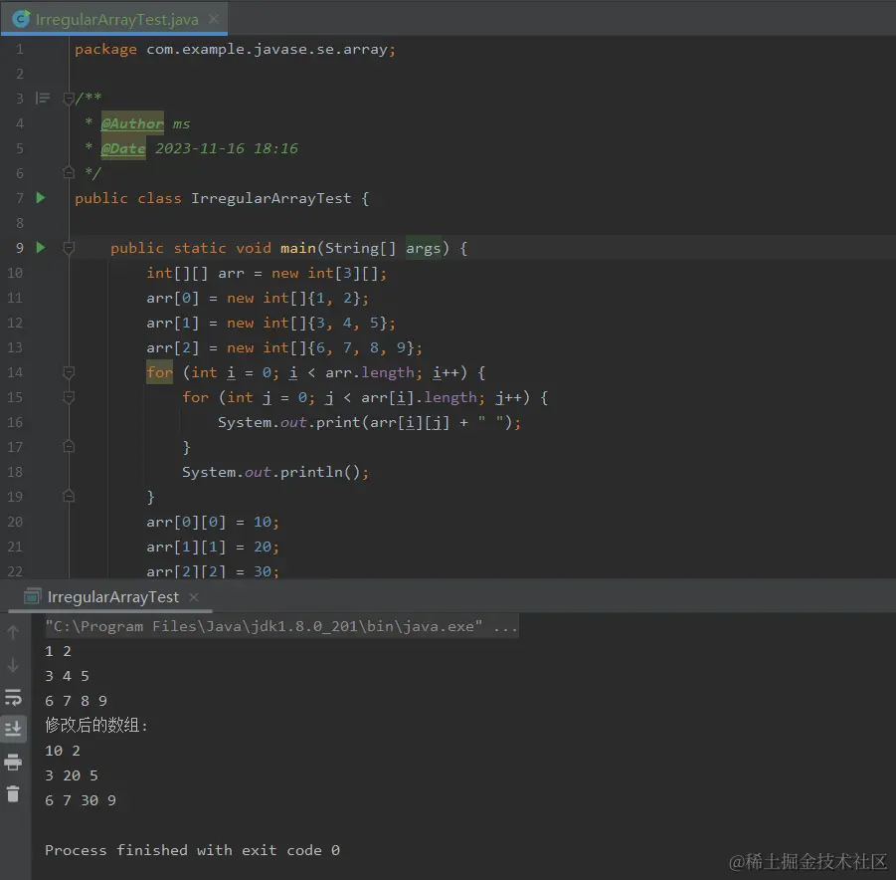
Task: Click 'Process finished with exit code 0' text
Action: coord(193,850)
